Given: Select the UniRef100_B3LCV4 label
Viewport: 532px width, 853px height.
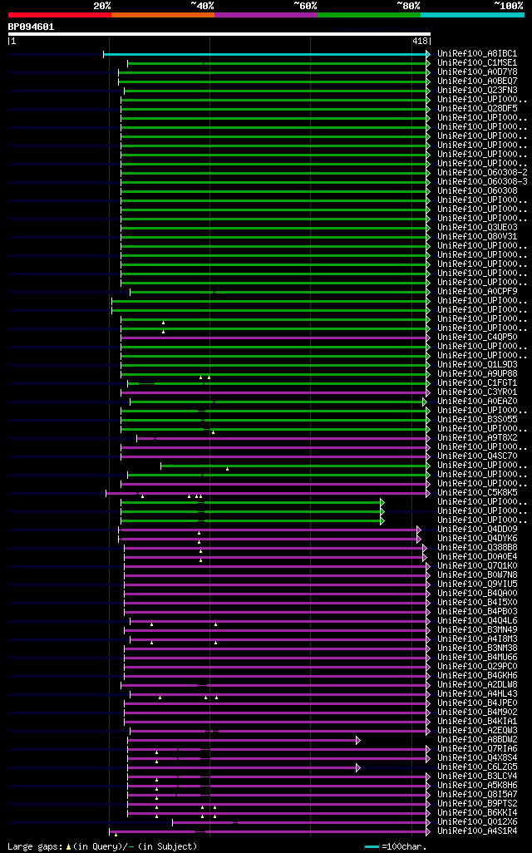Looking at the screenshot, I should pyautogui.click(x=477, y=776).
